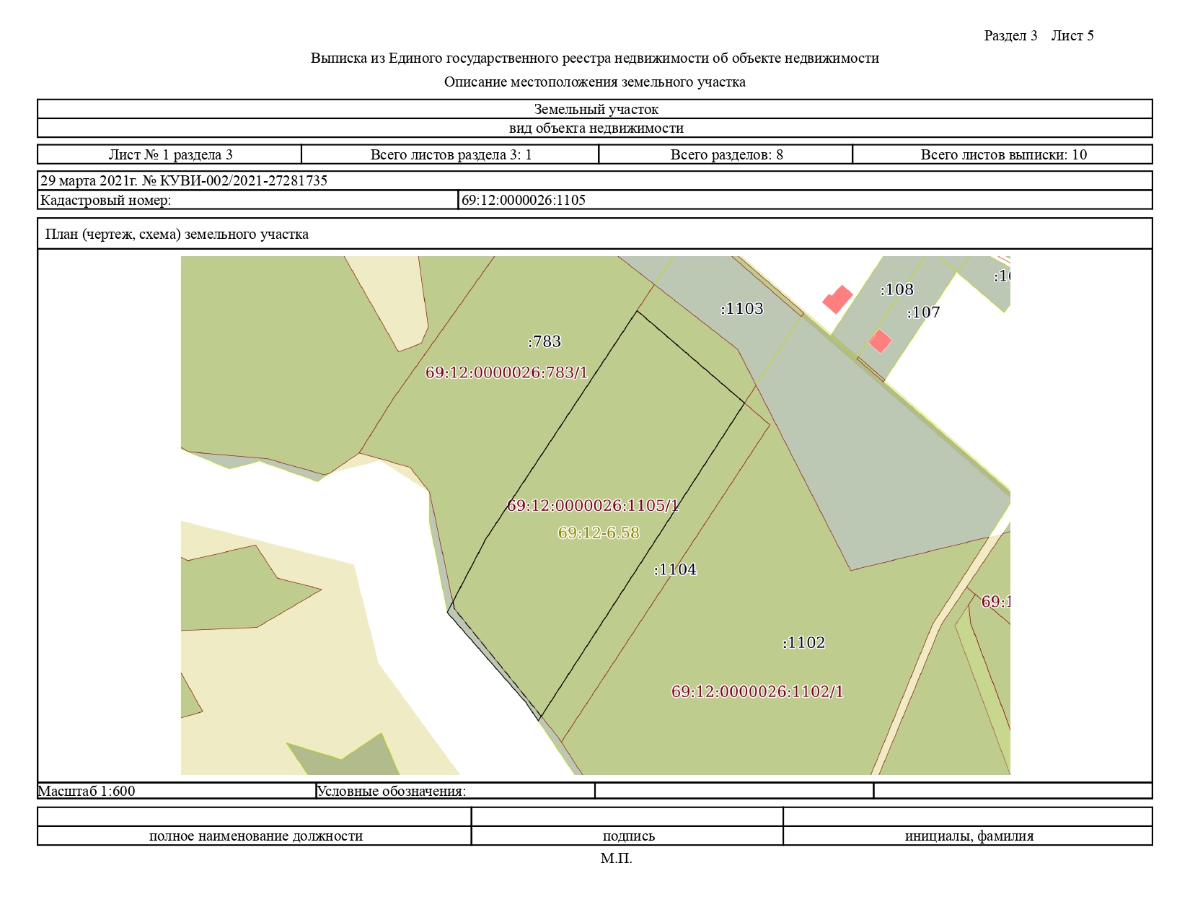Screen dimensions: 1190x920
Task: Click the :1102 parcel label
Action: [x=803, y=643]
